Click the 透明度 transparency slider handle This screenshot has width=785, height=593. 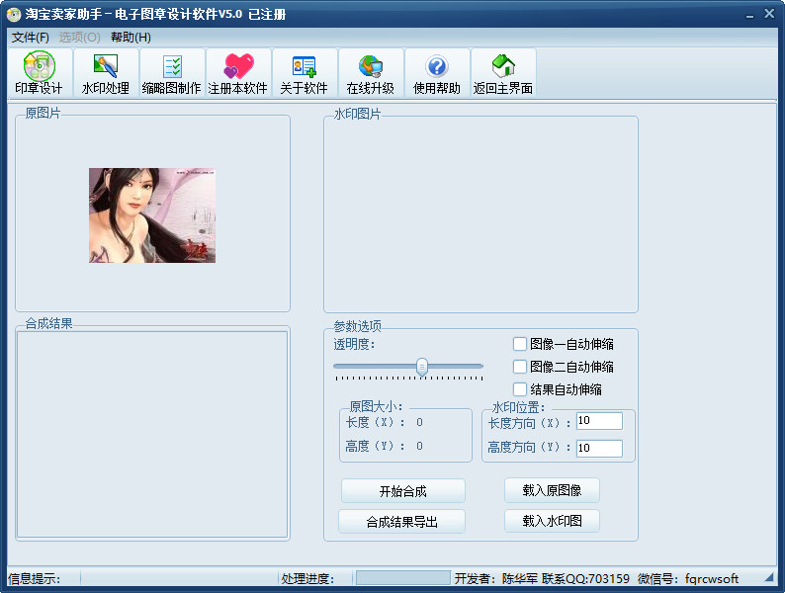[422, 368]
